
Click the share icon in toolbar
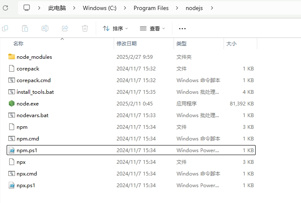pos(65,28)
